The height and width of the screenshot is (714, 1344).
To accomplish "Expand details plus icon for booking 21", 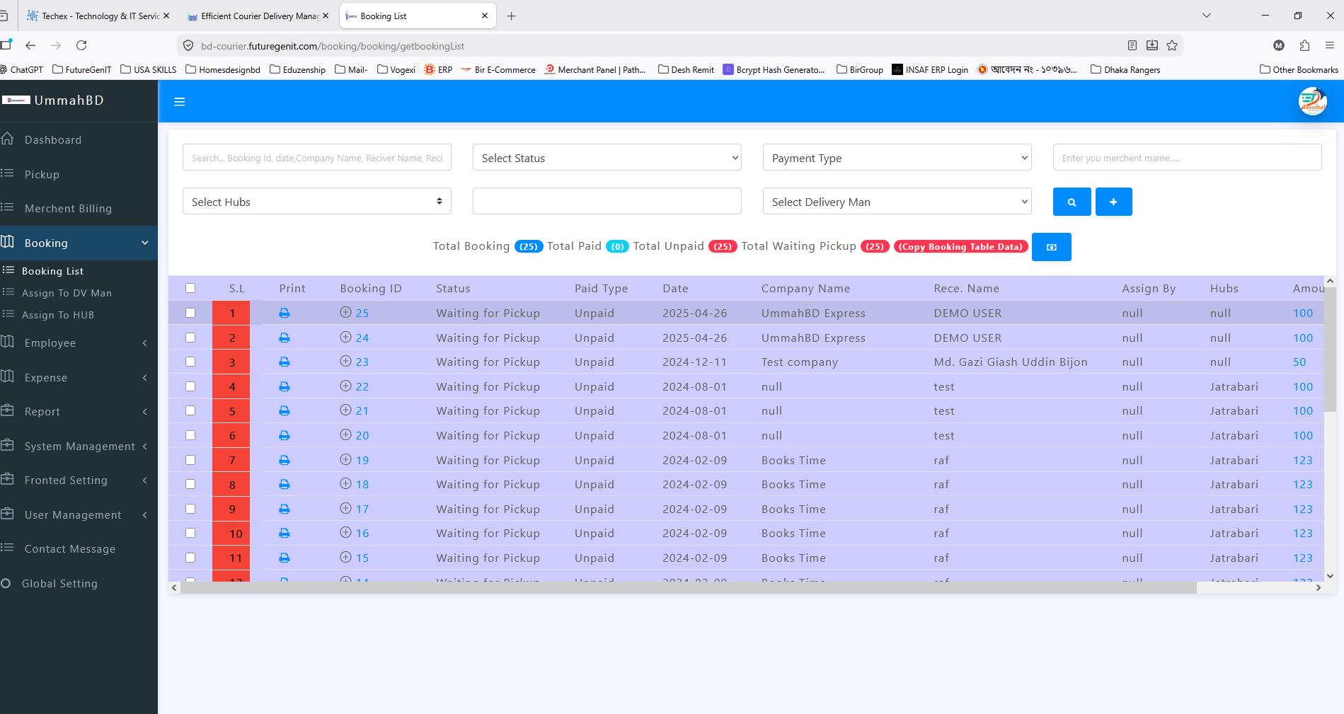I will click(345, 410).
